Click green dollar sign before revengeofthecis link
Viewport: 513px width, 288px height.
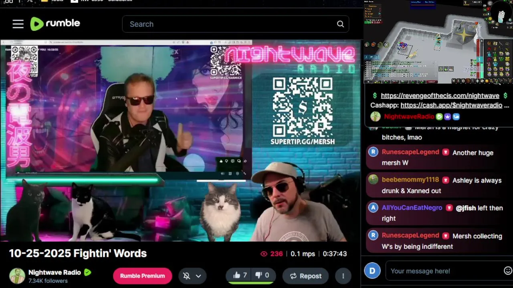[x=375, y=96]
